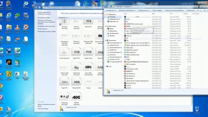This screenshot has height=117, width=208.
Task: Open the Упорядочить dropdown in the Fonts window
Action: click(x=64, y=18)
